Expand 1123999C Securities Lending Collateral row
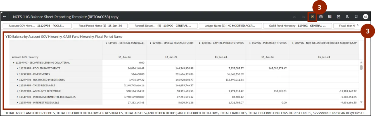The width and height of the screenshot is (375, 116). click(x=14, y=63)
